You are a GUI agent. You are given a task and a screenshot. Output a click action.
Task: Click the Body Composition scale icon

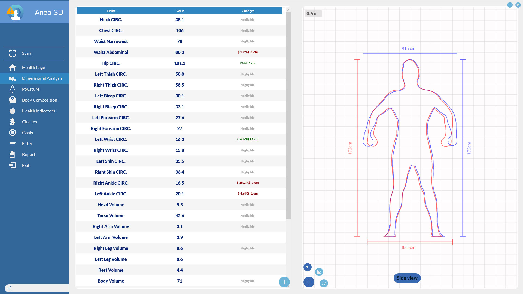[x=12, y=100]
